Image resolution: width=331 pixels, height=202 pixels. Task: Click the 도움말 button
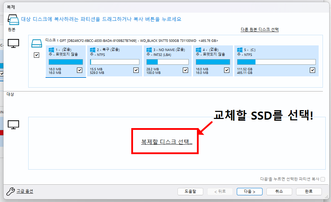point(191,191)
